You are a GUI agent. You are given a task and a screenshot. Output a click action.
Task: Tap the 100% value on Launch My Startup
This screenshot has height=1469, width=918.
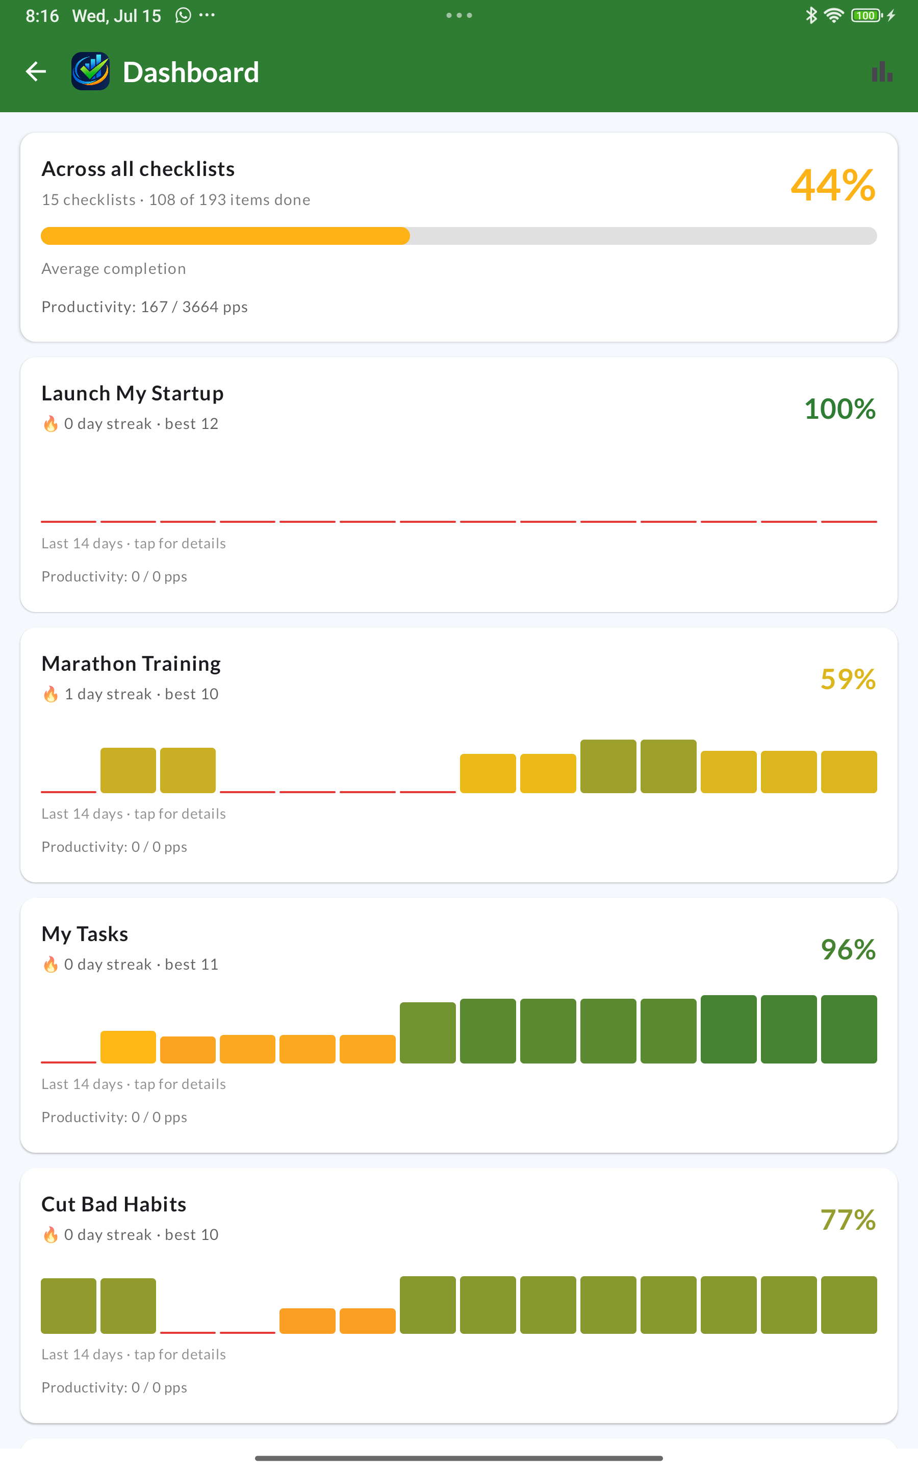pos(840,409)
